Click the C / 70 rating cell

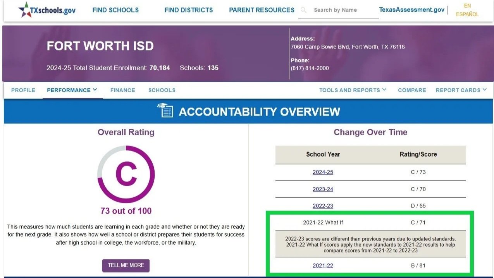click(x=418, y=189)
